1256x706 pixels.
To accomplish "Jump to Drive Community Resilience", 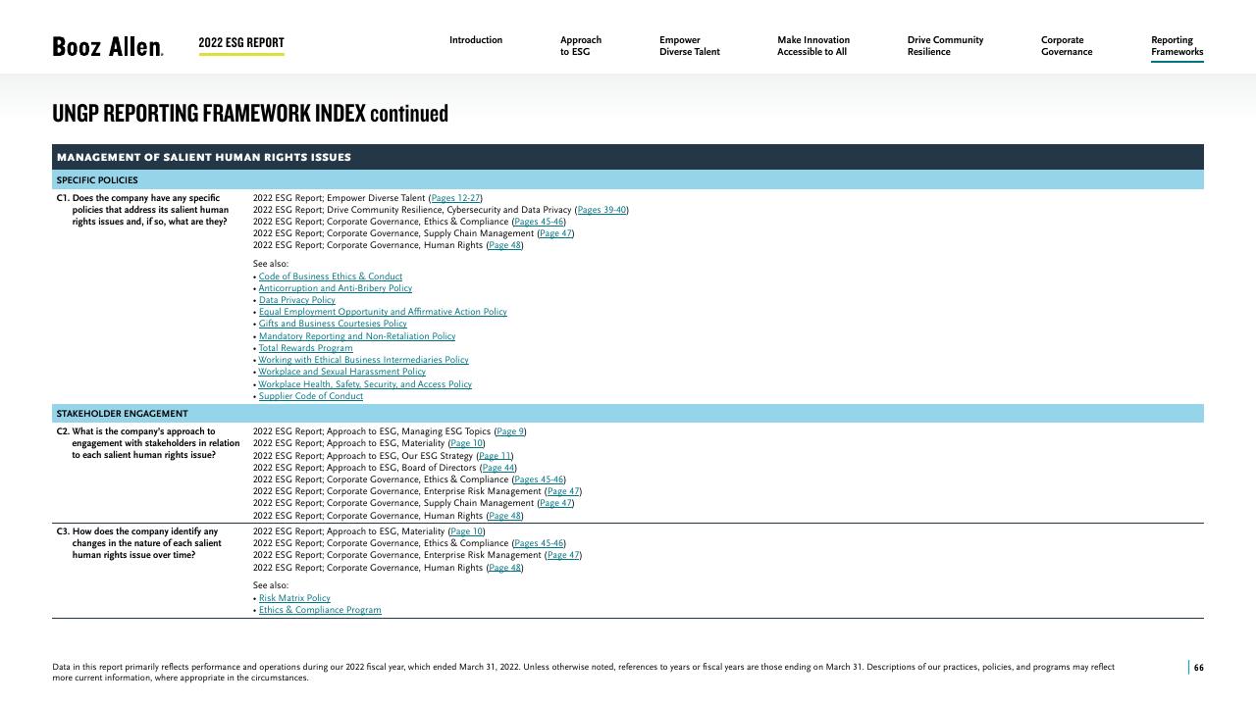I will pos(945,46).
